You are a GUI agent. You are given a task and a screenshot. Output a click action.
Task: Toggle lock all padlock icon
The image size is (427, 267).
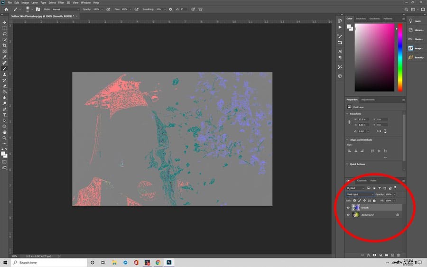(374, 201)
